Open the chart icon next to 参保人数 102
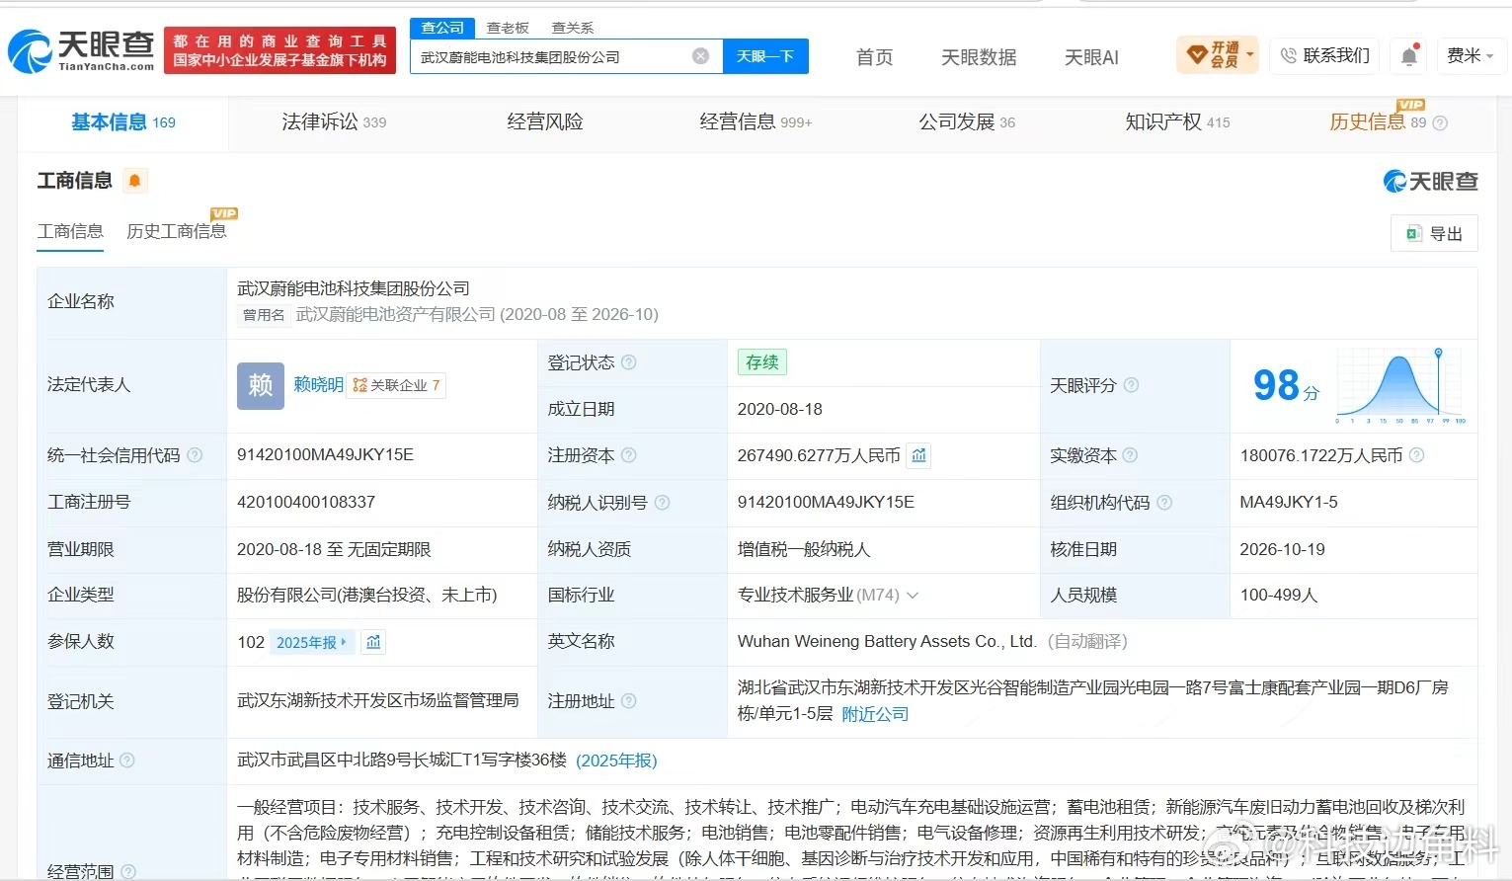 [x=373, y=642]
